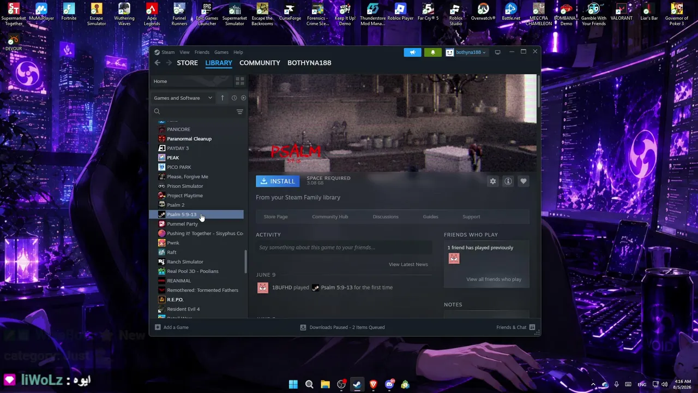Open the green notifications bell
Screen dimensions: 698x393
pos(432,52)
